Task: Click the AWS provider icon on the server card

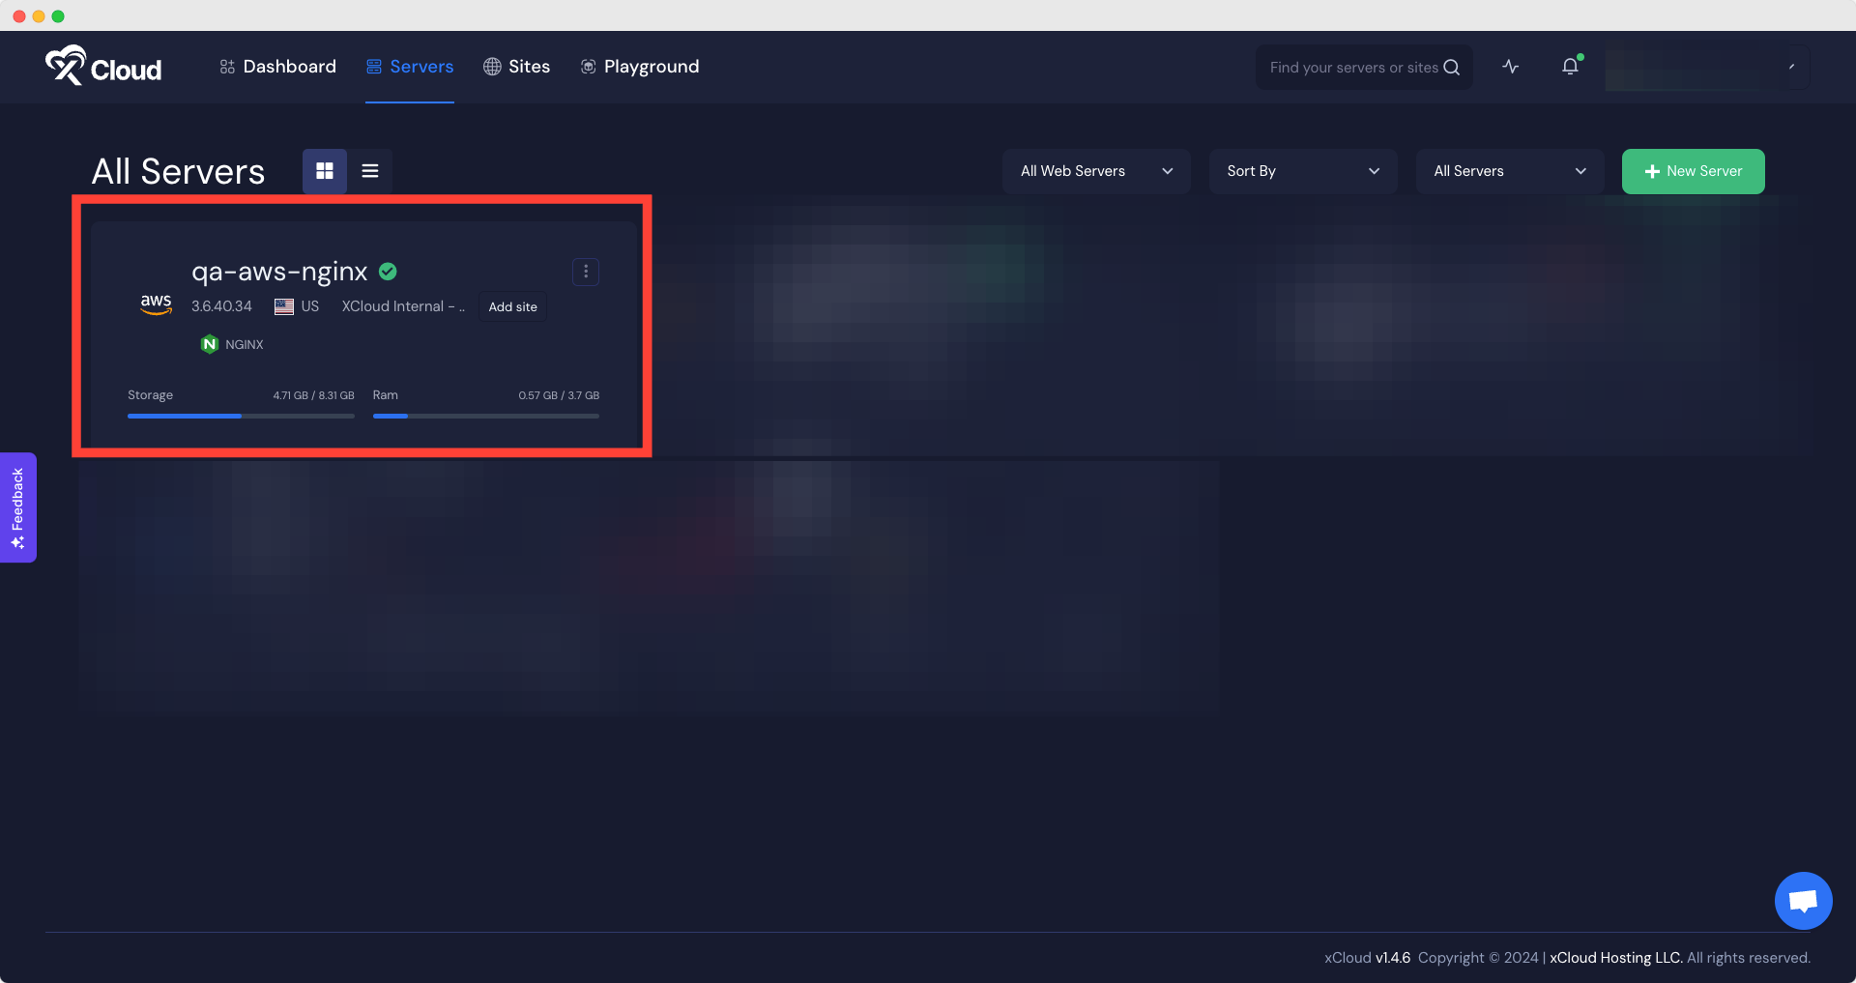Action: 156,304
